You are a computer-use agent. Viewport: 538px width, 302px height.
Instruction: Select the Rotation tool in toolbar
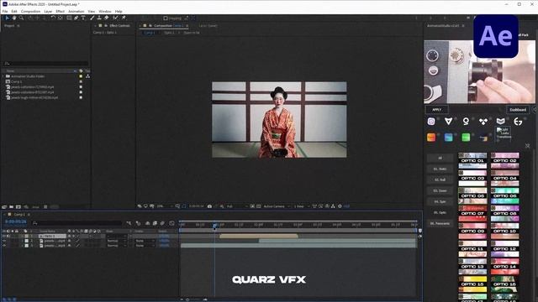pyautogui.click(x=53, y=18)
